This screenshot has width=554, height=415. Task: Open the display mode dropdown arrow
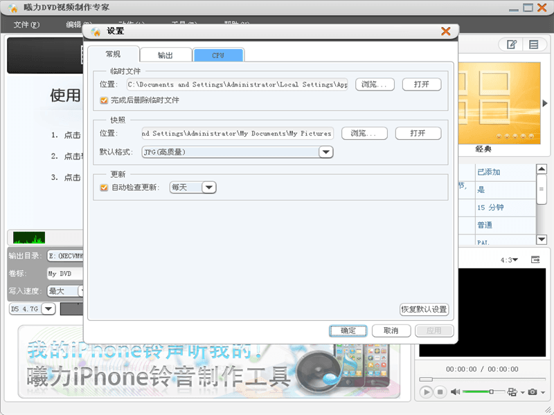point(523,392)
